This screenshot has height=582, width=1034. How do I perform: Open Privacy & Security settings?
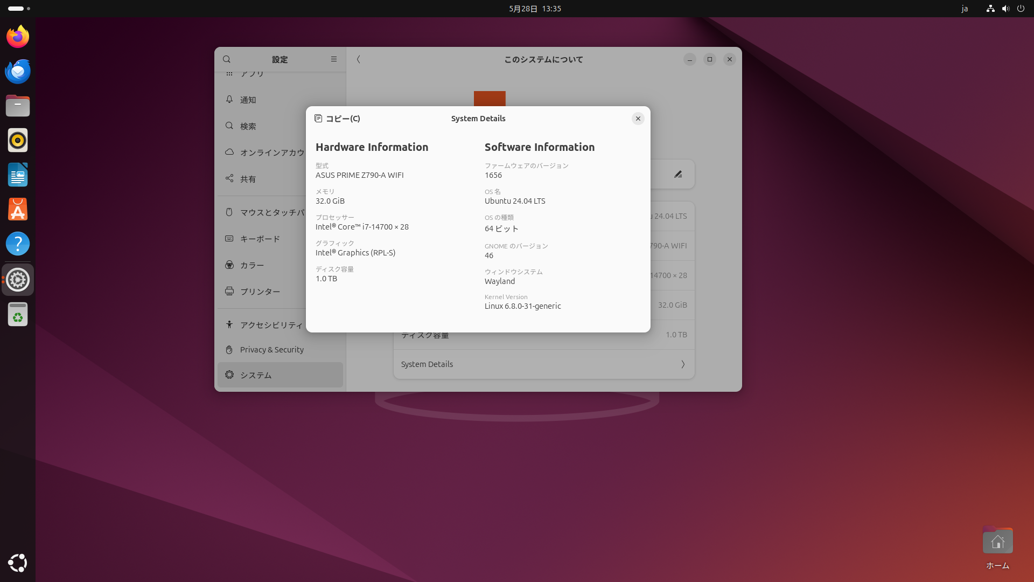(271, 350)
